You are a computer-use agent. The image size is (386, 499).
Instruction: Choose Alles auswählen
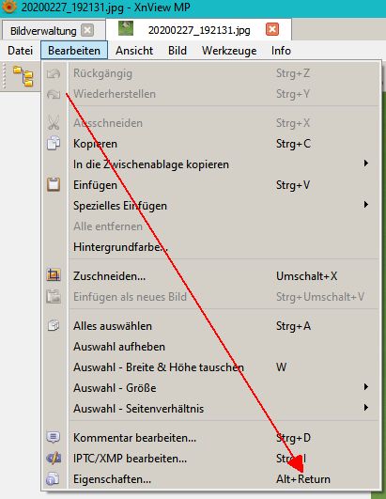[x=211, y=326]
